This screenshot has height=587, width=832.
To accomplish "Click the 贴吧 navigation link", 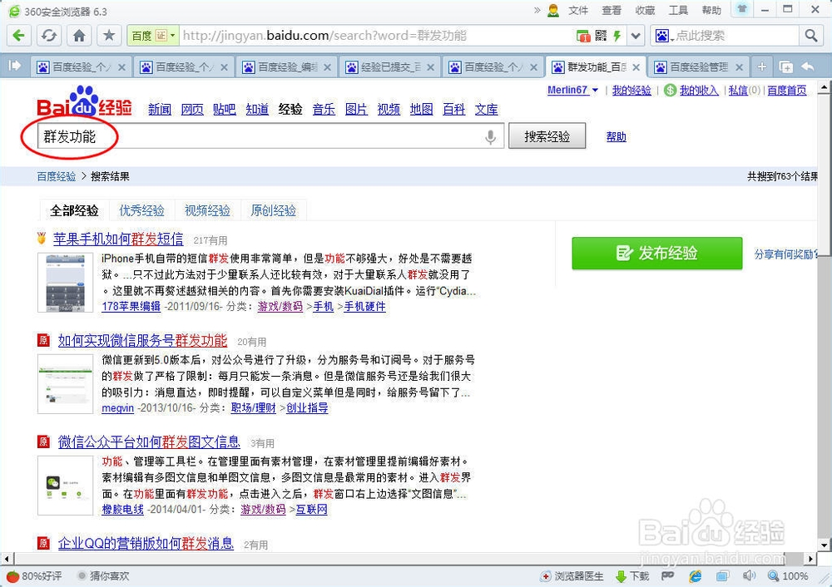I will click(225, 109).
